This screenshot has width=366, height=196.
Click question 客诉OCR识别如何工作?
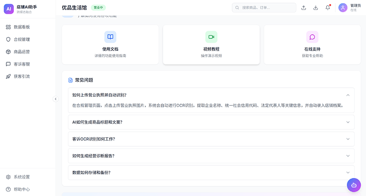point(93,139)
